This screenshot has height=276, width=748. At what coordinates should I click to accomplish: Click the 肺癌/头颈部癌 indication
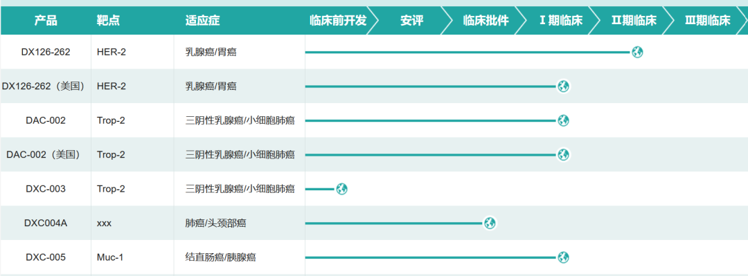point(215,223)
